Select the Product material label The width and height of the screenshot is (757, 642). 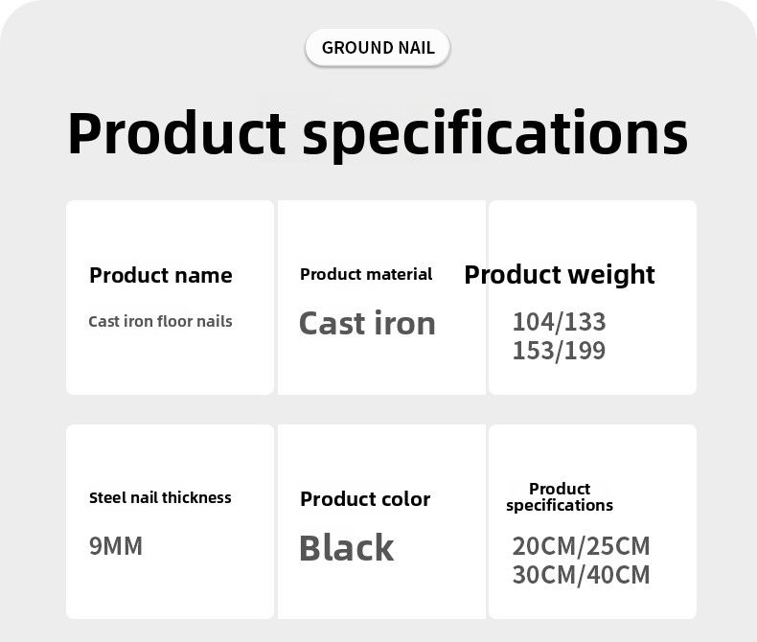[366, 274]
